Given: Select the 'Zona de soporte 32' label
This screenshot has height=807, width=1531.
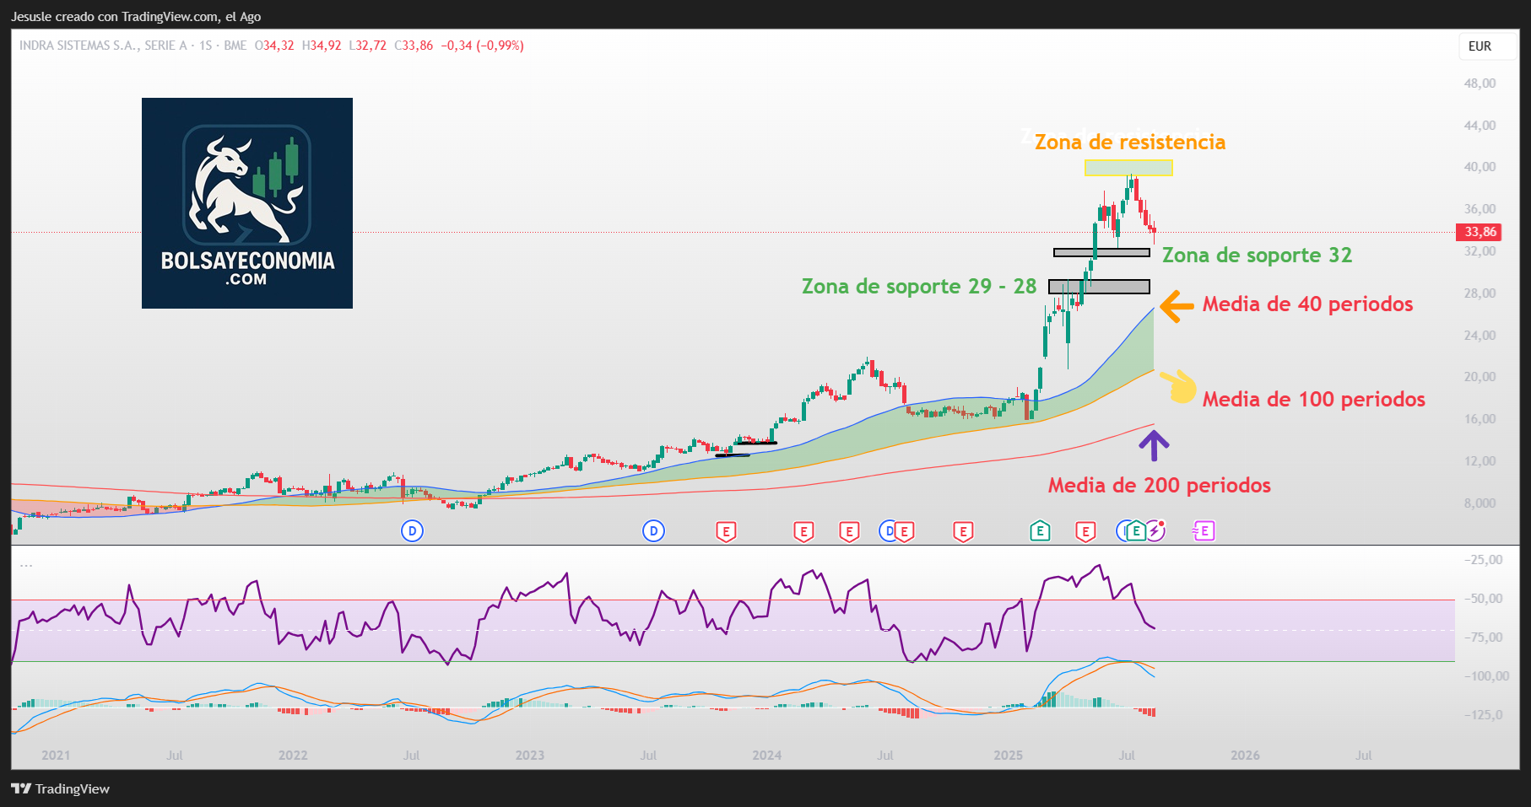Looking at the screenshot, I should [x=1257, y=256].
